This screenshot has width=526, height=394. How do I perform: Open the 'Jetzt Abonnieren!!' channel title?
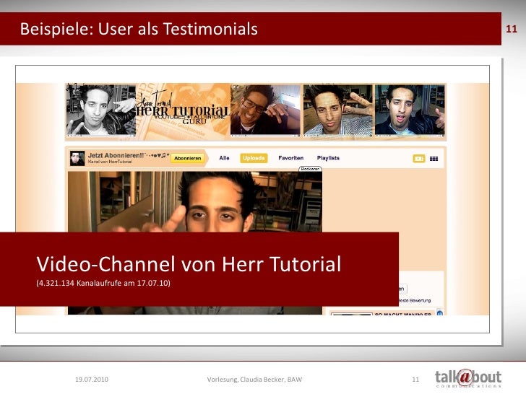coord(129,155)
